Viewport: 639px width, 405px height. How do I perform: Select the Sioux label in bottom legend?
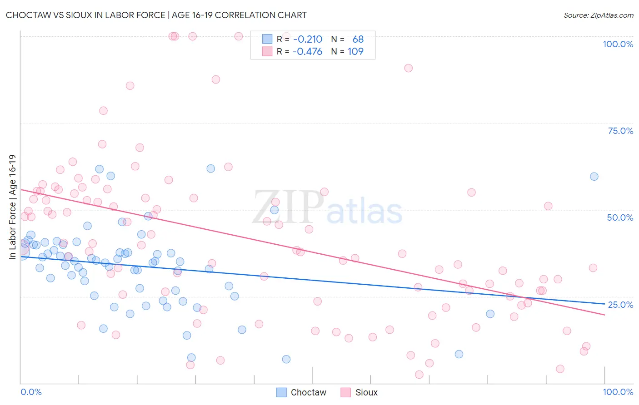pyautogui.click(x=367, y=392)
